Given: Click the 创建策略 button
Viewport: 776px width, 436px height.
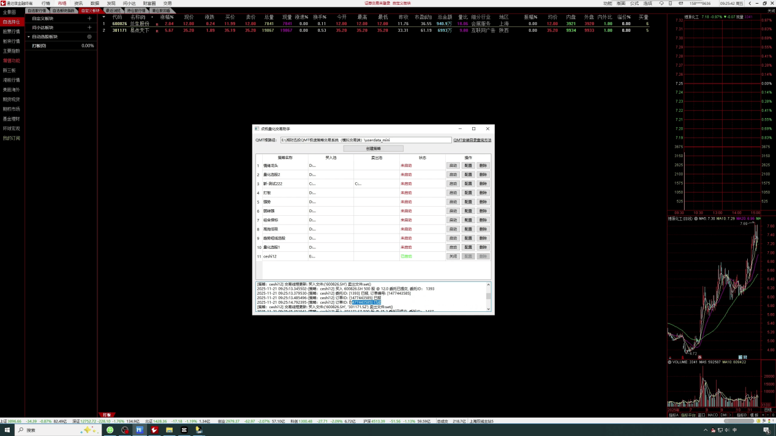Looking at the screenshot, I should (373, 148).
